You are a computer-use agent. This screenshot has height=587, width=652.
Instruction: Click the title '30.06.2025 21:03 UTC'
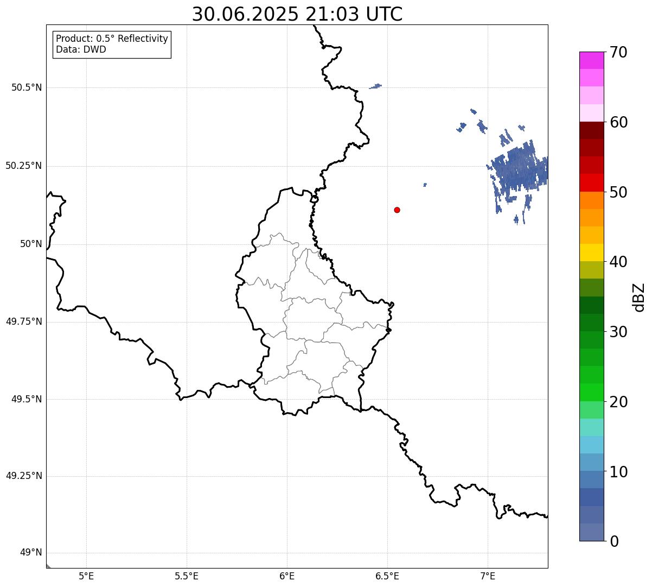(x=297, y=14)
